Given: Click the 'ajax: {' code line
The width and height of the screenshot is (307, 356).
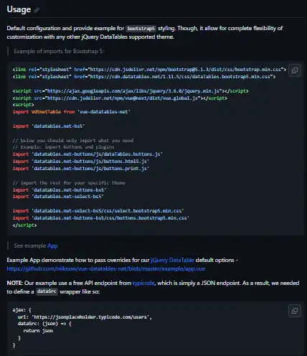Looking at the screenshot, I should tap(22, 310).
